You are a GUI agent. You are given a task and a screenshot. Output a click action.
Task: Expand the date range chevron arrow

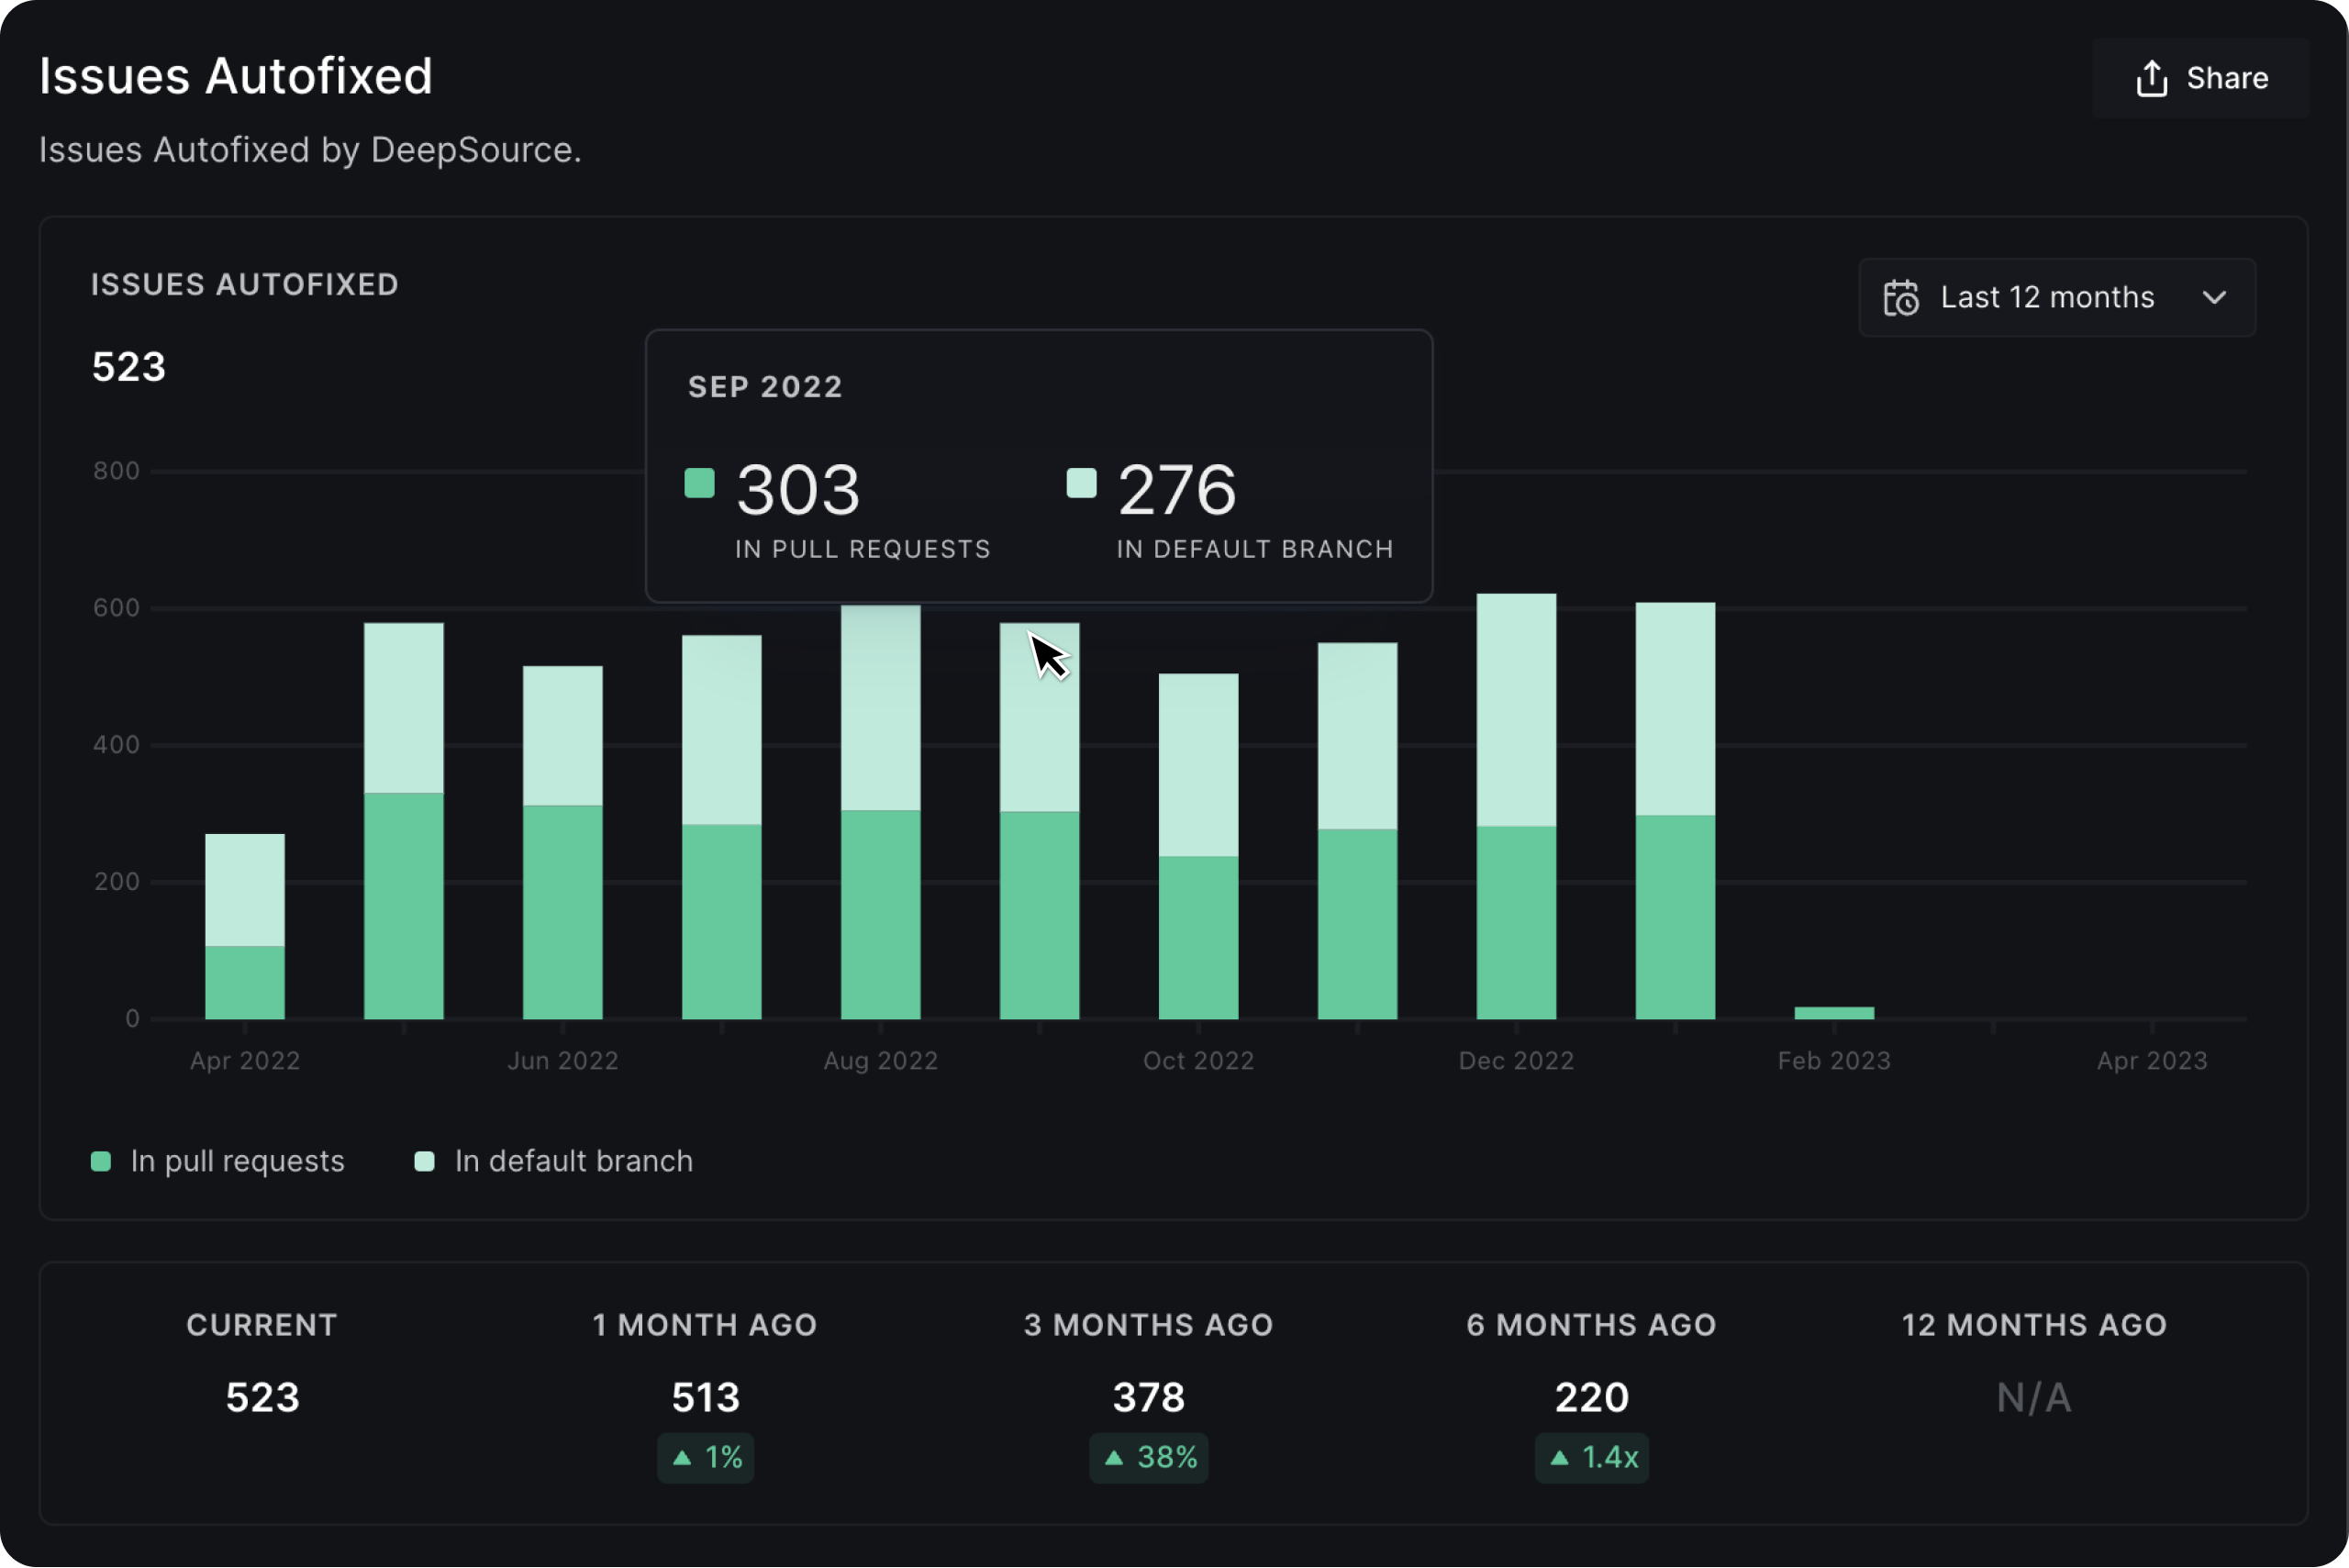click(2214, 298)
